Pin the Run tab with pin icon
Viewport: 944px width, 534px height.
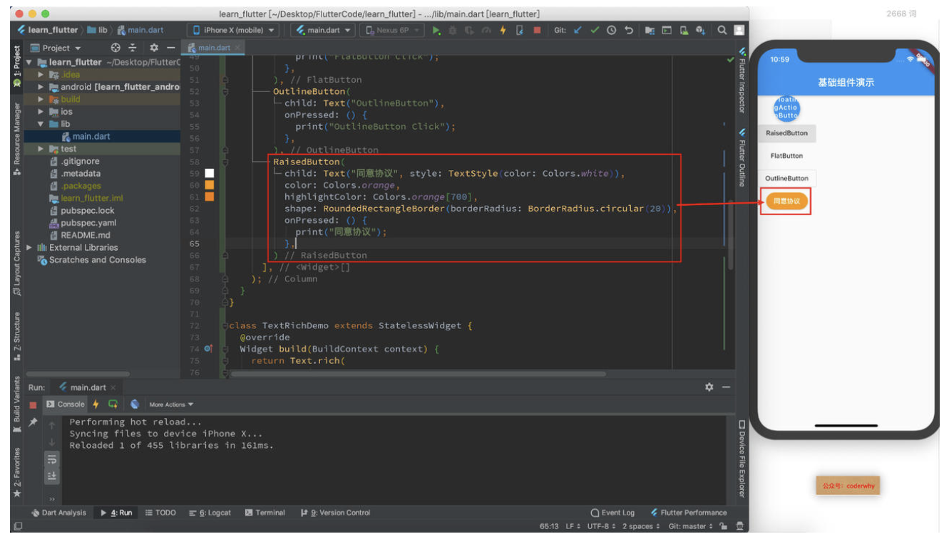[33, 423]
